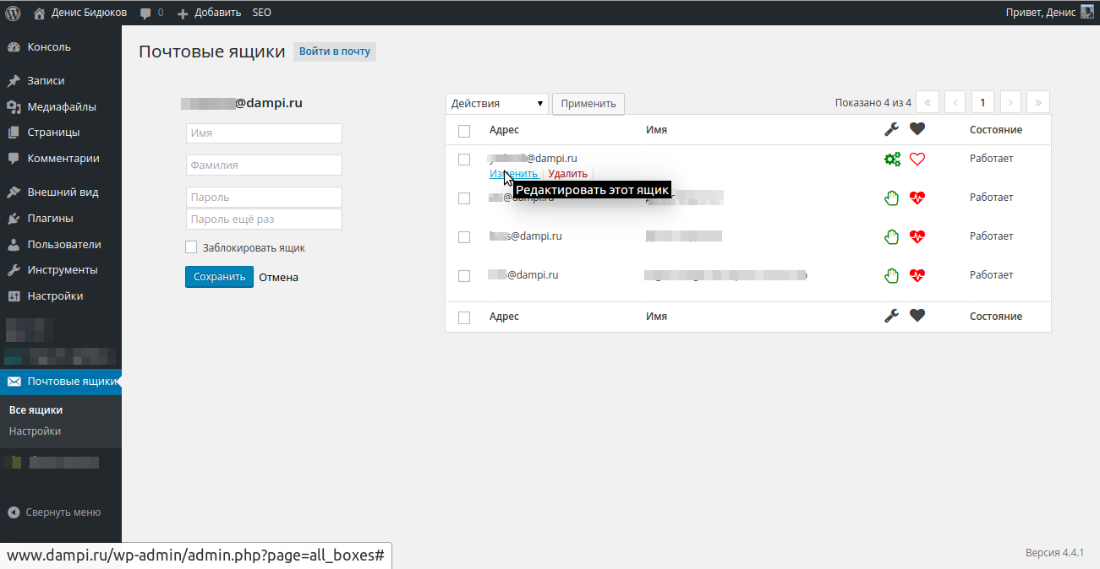Click the Пользователи person icon

click(14, 245)
